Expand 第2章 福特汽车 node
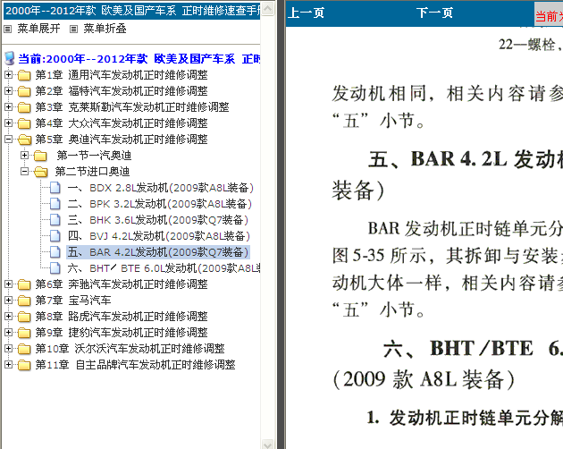 [8, 91]
